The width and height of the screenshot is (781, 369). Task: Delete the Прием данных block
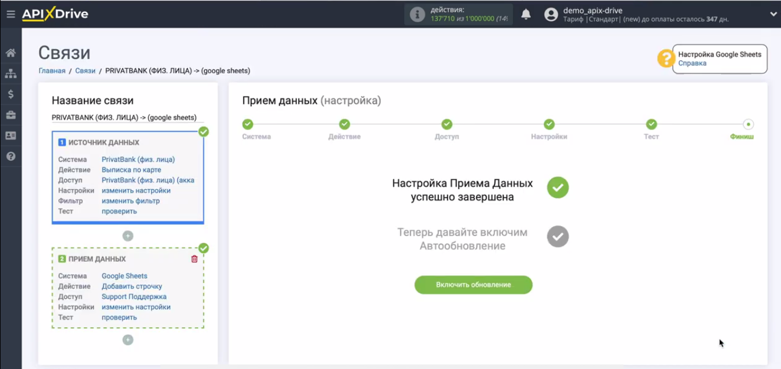(x=195, y=259)
